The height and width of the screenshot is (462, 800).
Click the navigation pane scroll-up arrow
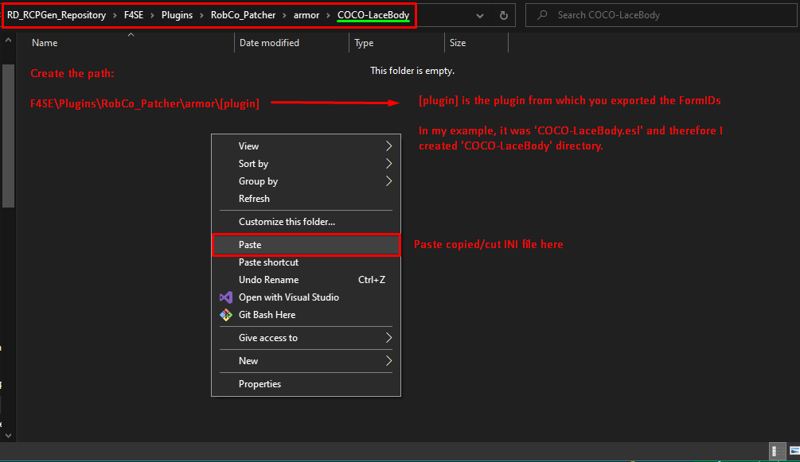point(8,40)
